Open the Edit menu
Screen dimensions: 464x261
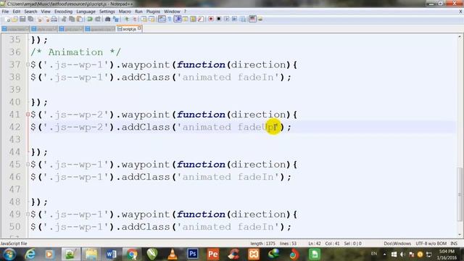(17, 12)
